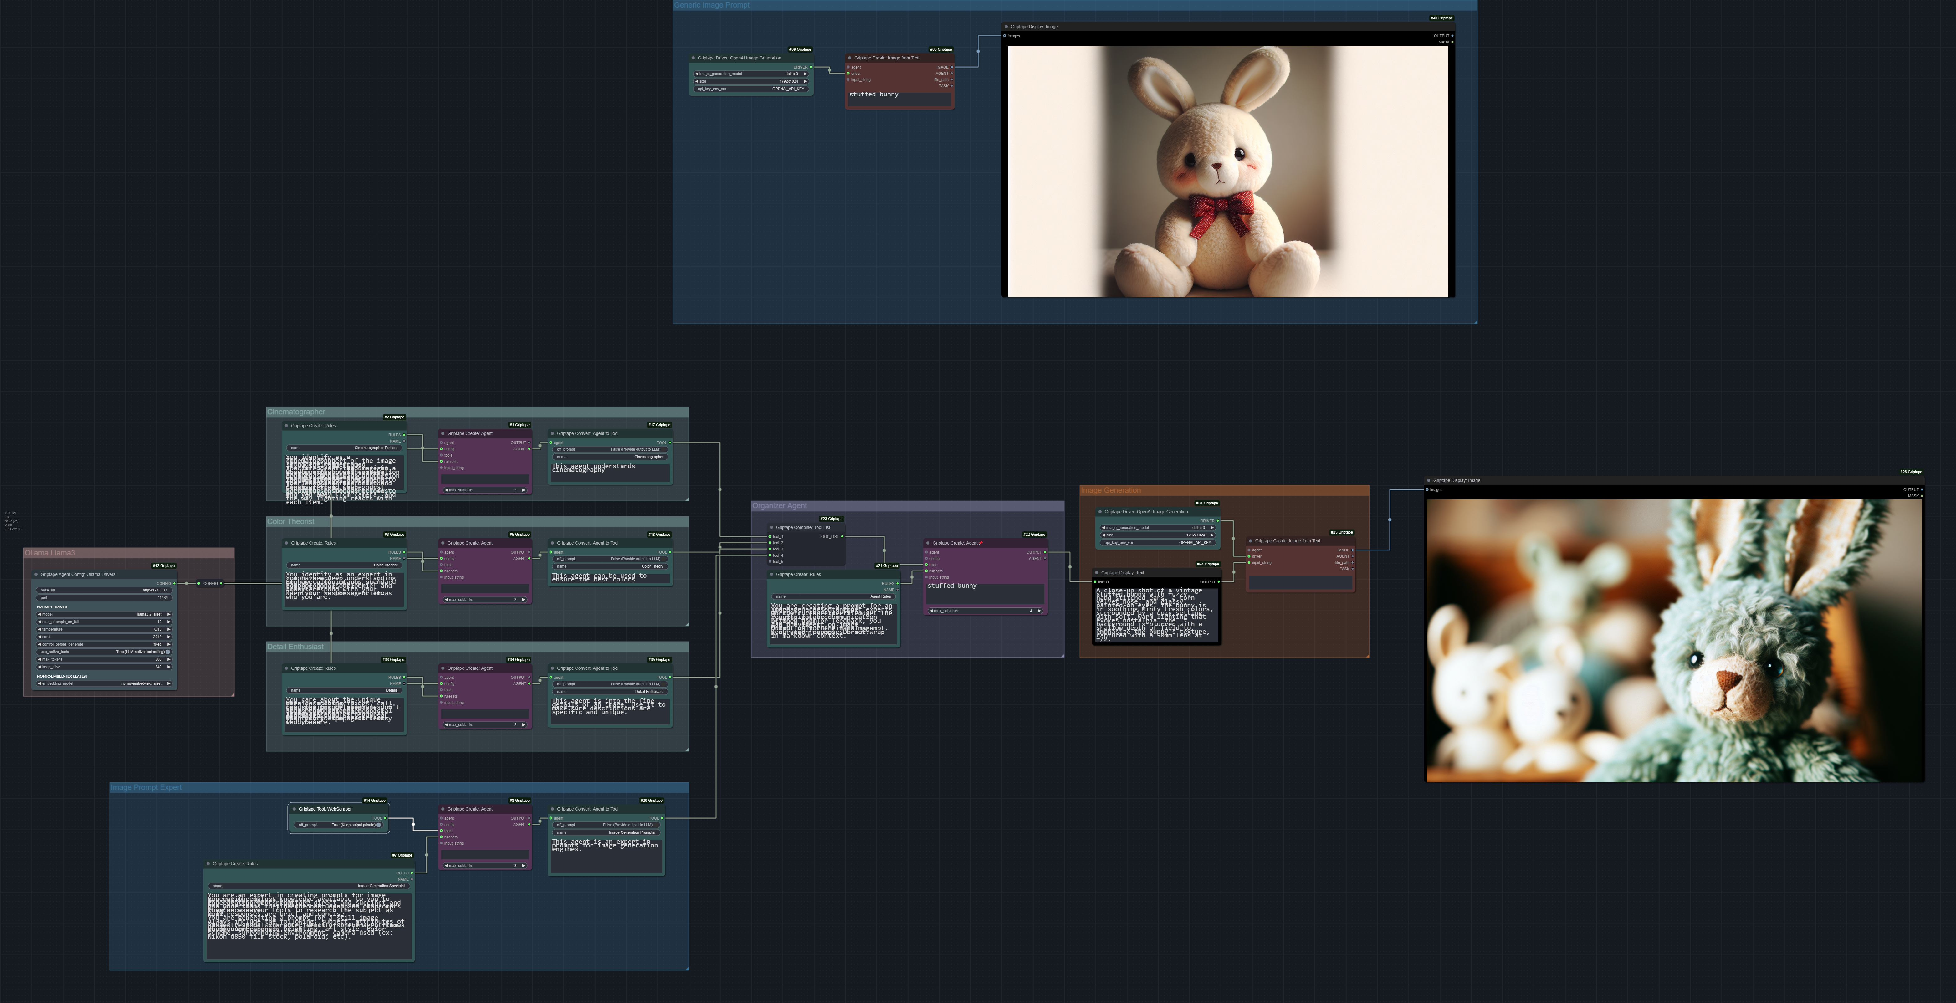The image size is (1956, 1003).
Task: Click the #23 Griptape badge
Action: pyautogui.click(x=832, y=519)
